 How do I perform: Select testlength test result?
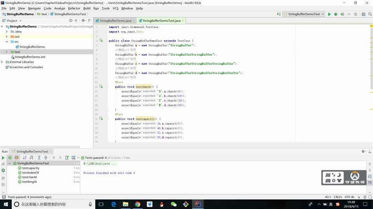coord(30,182)
